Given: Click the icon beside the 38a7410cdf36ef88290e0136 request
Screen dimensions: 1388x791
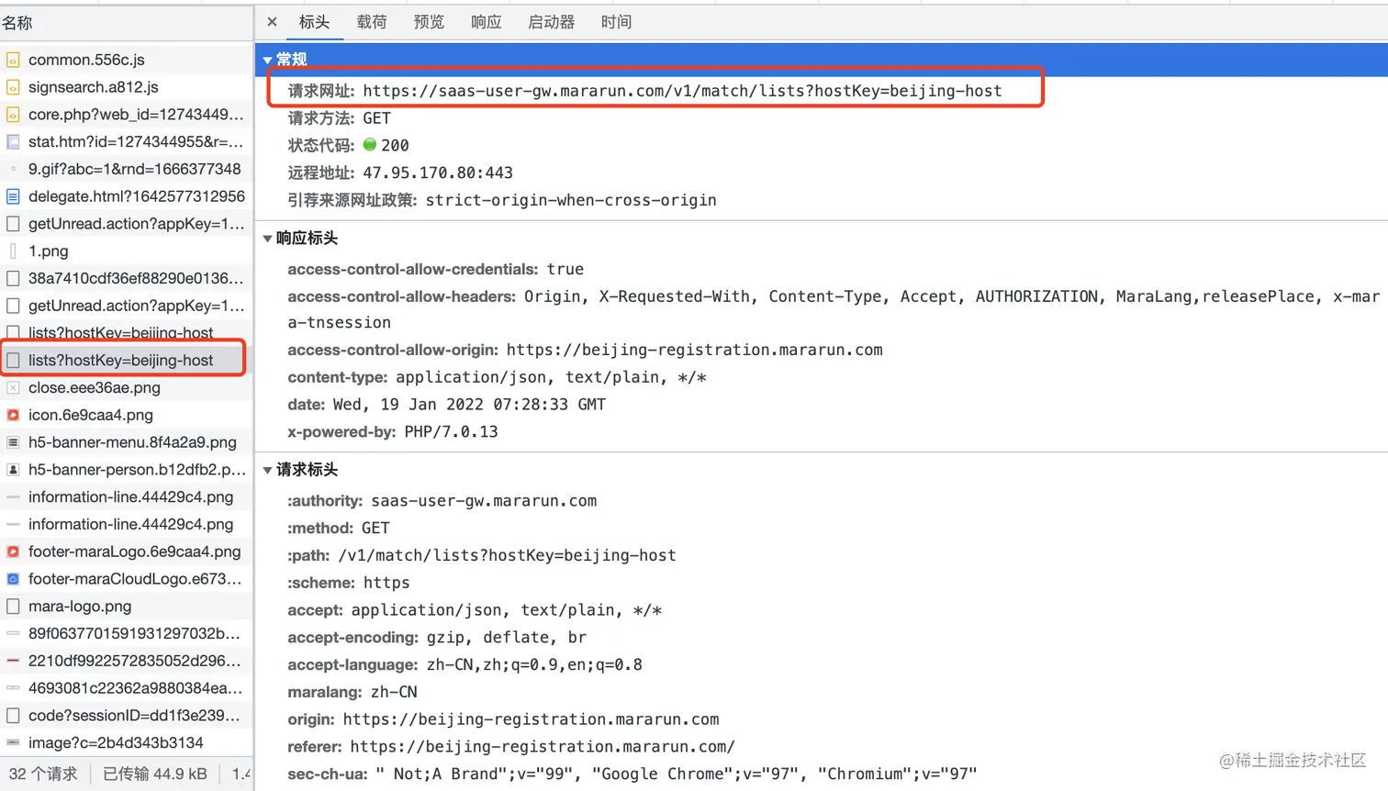Looking at the screenshot, I should [x=13, y=278].
